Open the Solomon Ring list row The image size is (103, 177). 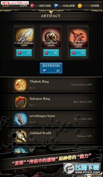click(53, 102)
